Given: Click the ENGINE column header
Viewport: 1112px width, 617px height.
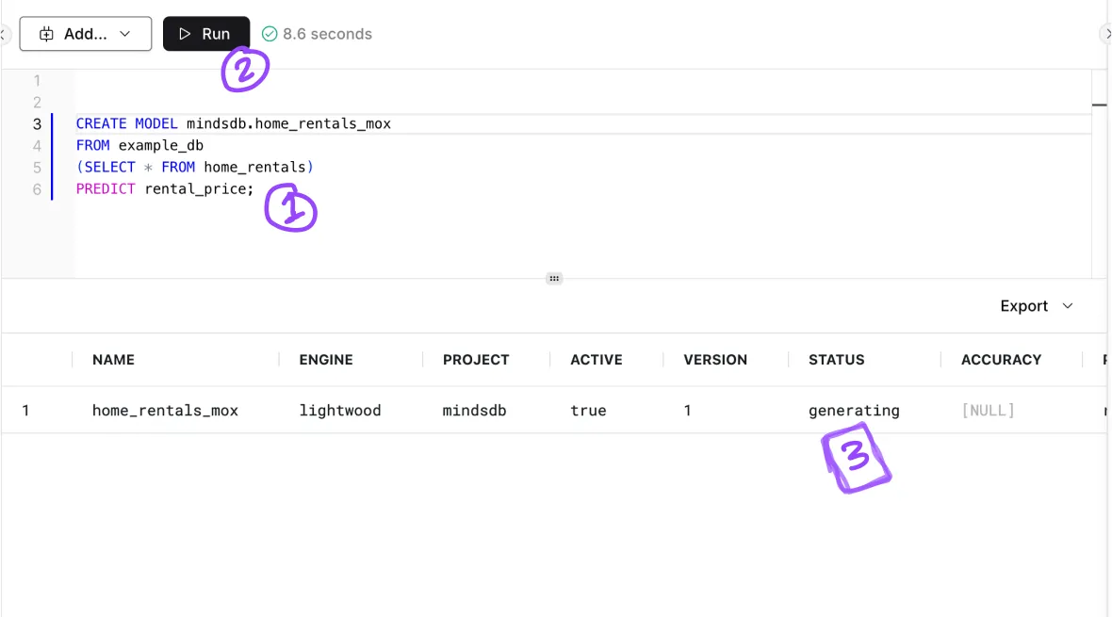Looking at the screenshot, I should [x=325, y=360].
